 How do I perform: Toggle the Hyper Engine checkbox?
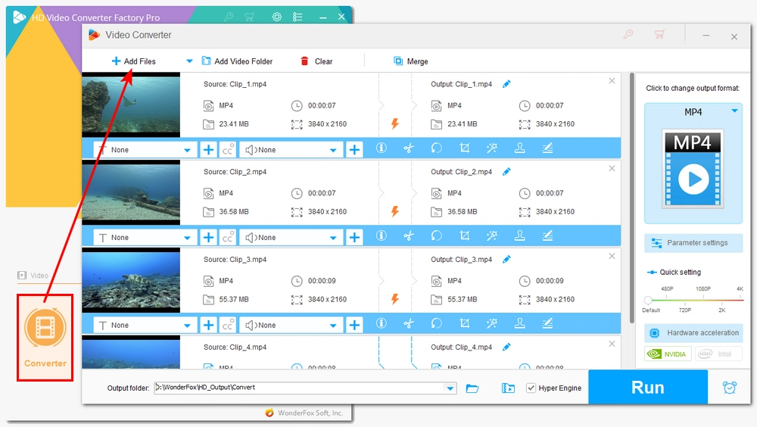pos(531,388)
